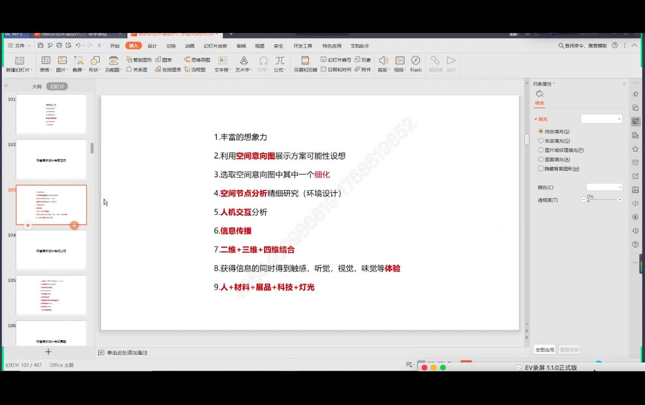
Task: Collapse the ribbon with the up chevron
Action: pos(634,45)
